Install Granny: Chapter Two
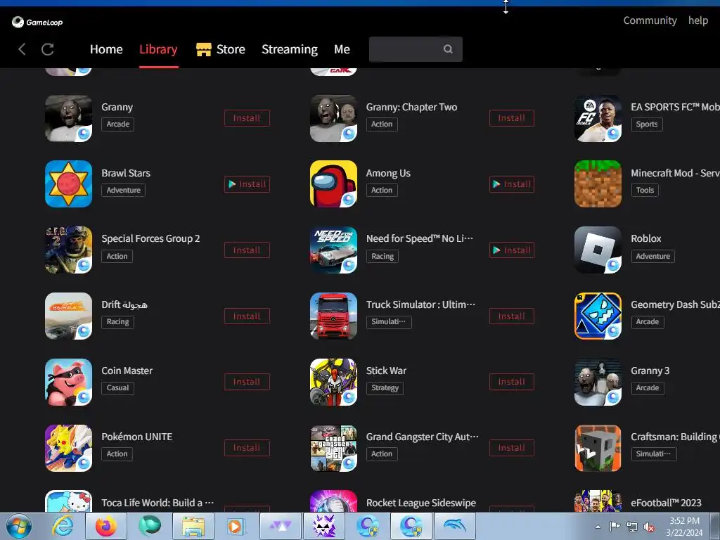 pyautogui.click(x=512, y=118)
